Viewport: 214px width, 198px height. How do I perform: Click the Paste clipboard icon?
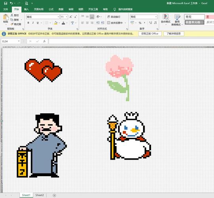pyautogui.click(x=6, y=17)
